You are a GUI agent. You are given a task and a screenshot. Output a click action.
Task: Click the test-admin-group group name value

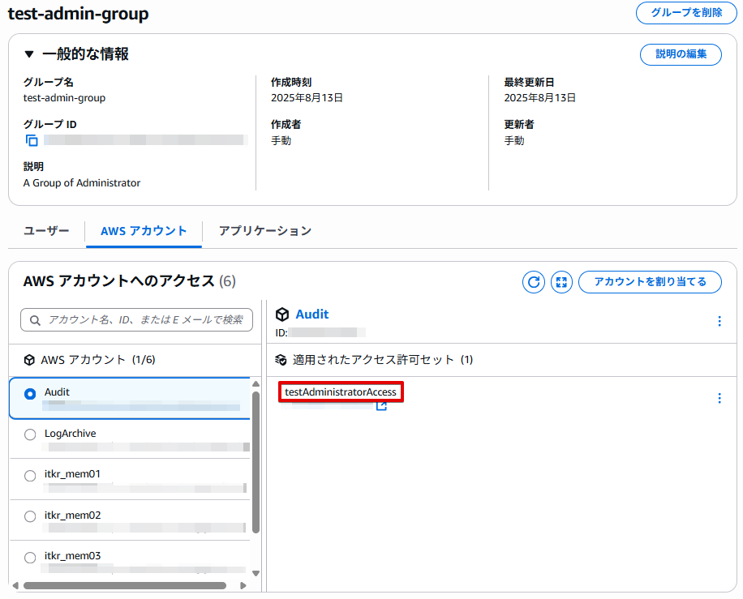[64, 98]
